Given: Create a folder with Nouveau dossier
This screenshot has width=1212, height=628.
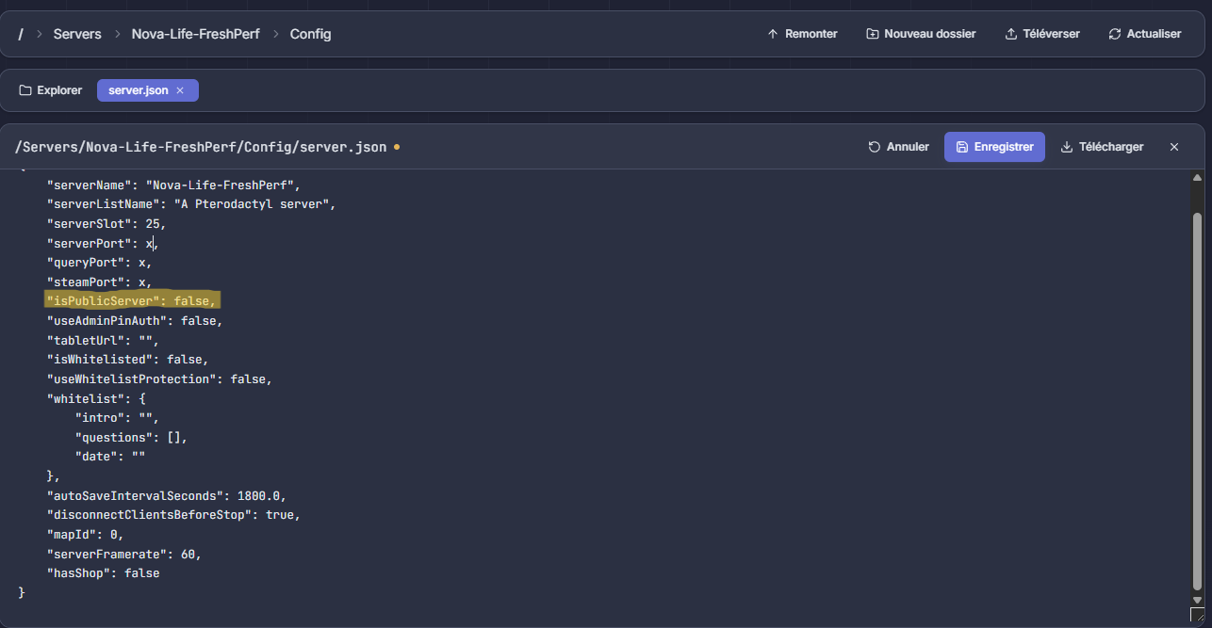Looking at the screenshot, I should pos(921,34).
